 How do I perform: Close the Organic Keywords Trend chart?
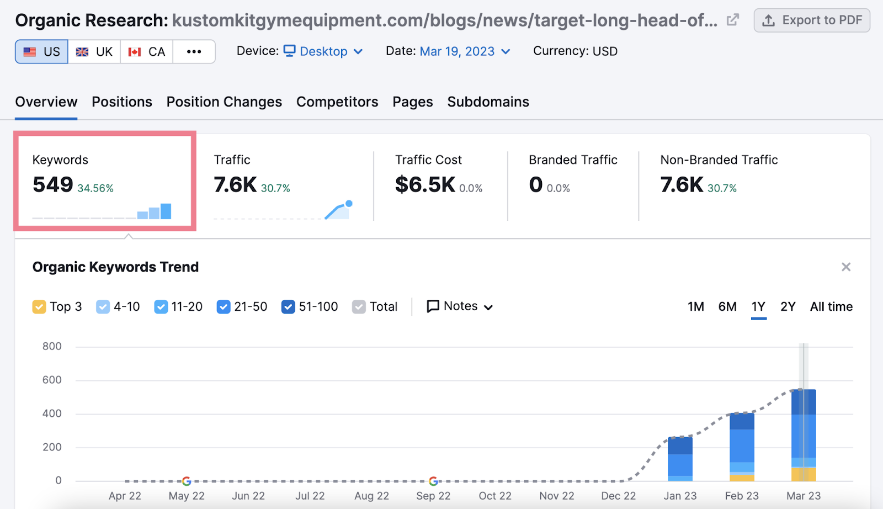pos(845,267)
